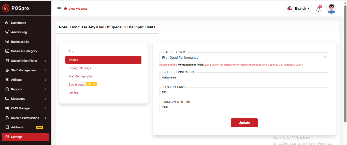347x145 pixels.
Task: Switch to the Storage Settings tab
Action: (x=80, y=68)
